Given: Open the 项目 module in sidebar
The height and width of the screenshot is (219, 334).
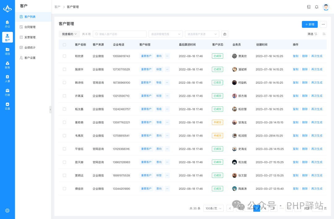Looking at the screenshot, I should pyautogui.click(x=7, y=51).
